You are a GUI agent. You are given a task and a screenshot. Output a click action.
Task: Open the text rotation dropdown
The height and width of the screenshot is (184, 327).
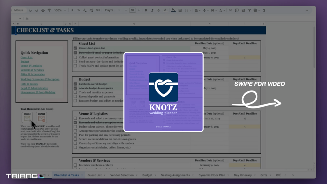coord(222,10)
